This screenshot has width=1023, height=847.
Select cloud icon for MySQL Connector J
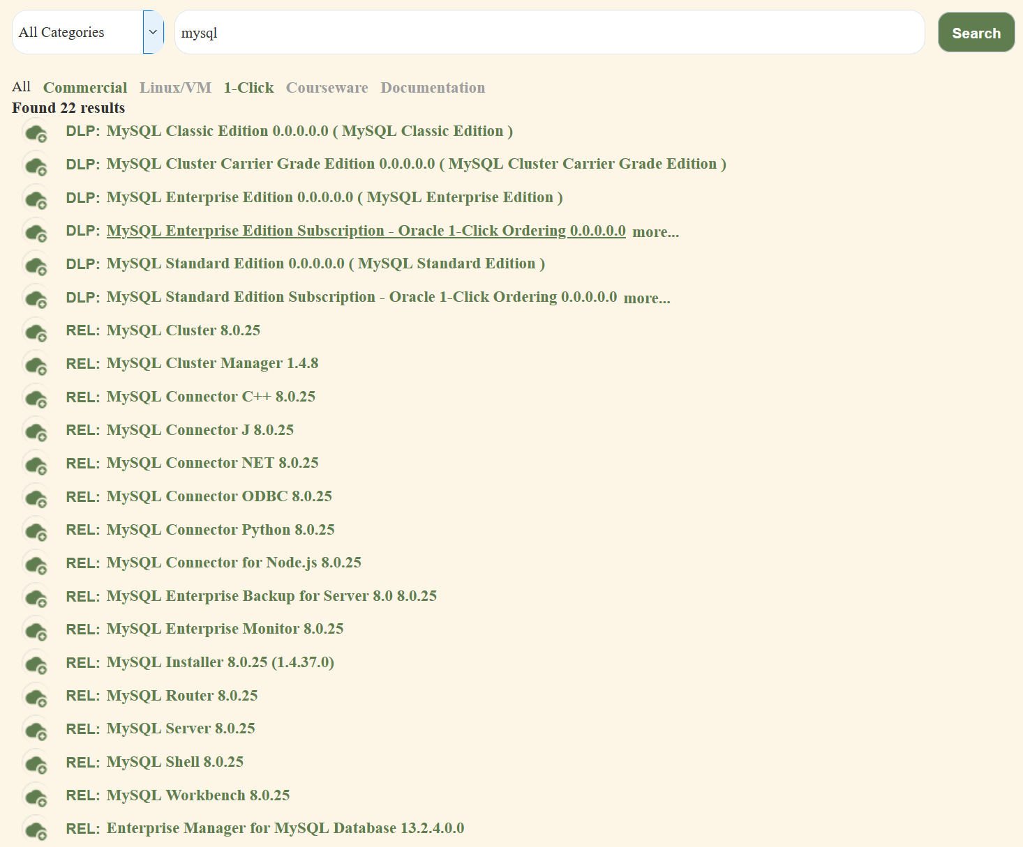36,431
